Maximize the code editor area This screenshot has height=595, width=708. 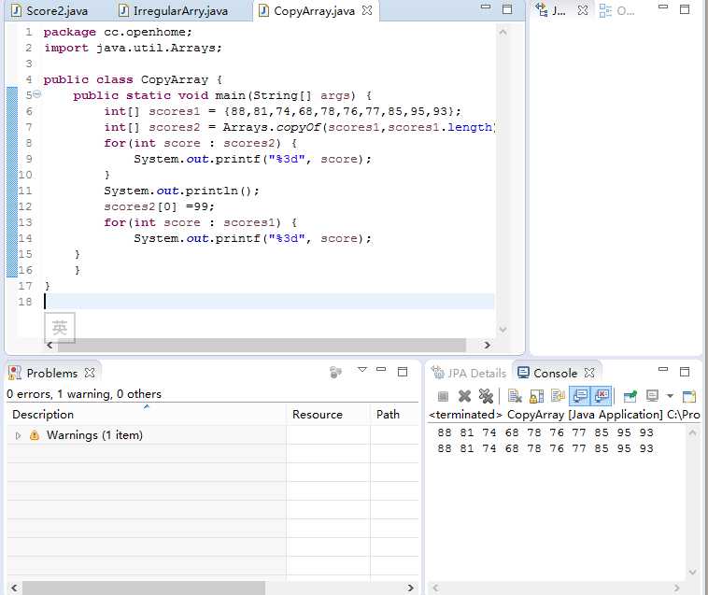click(x=507, y=9)
